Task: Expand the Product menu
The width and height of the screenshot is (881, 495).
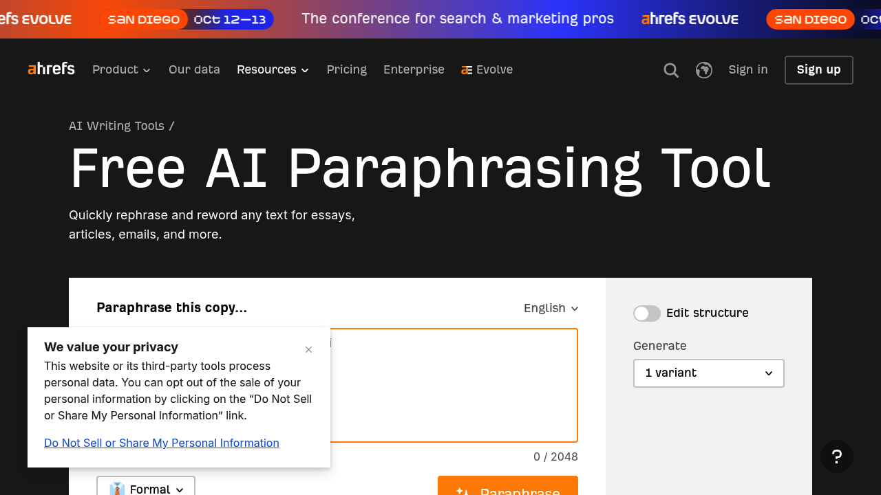Action: coord(121,69)
